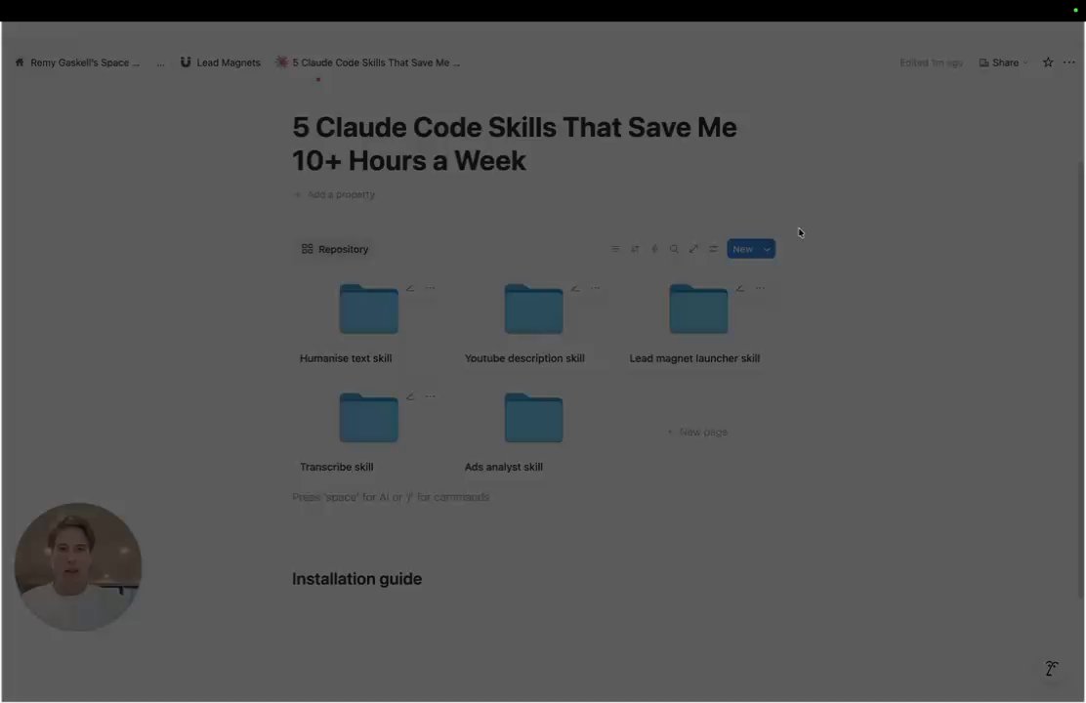Click the Transcribe skill title
The image size is (1086, 703).
tap(337, 467)
